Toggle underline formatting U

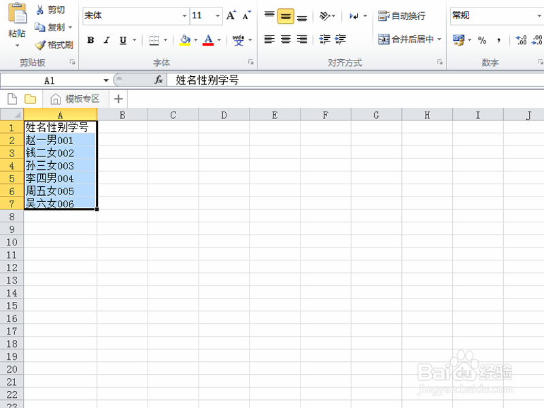pyautogui.click(x=123, y=40)
